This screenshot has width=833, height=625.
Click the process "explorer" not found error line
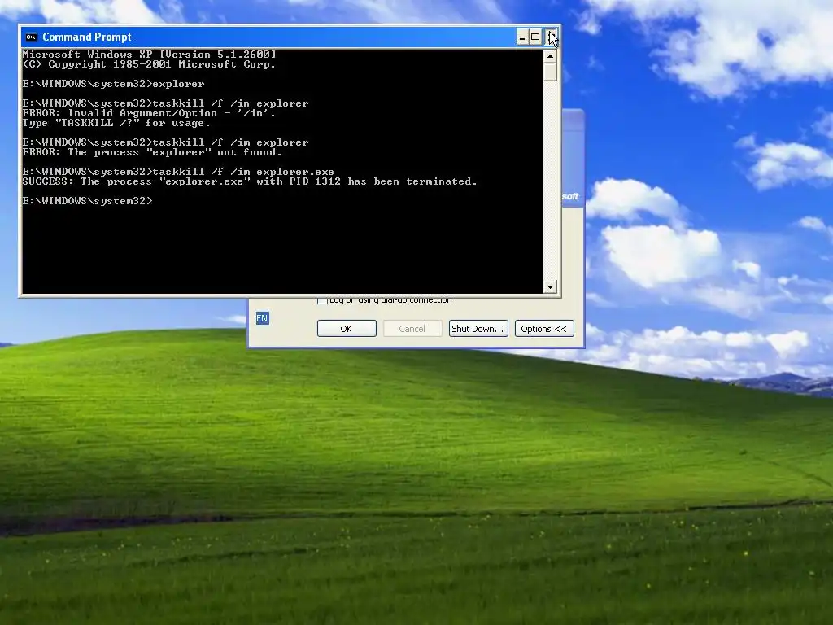tap(152, 152)
